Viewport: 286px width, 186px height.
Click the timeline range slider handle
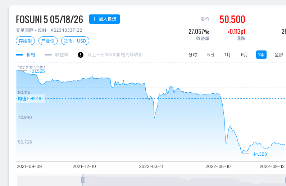(x=83, y=180)
